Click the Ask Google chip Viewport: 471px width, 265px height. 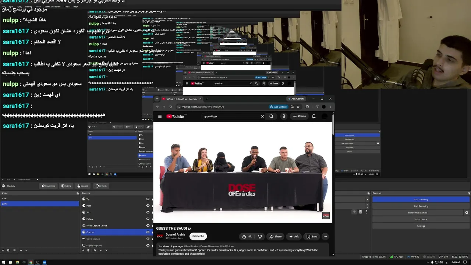[x=278, y=107]
